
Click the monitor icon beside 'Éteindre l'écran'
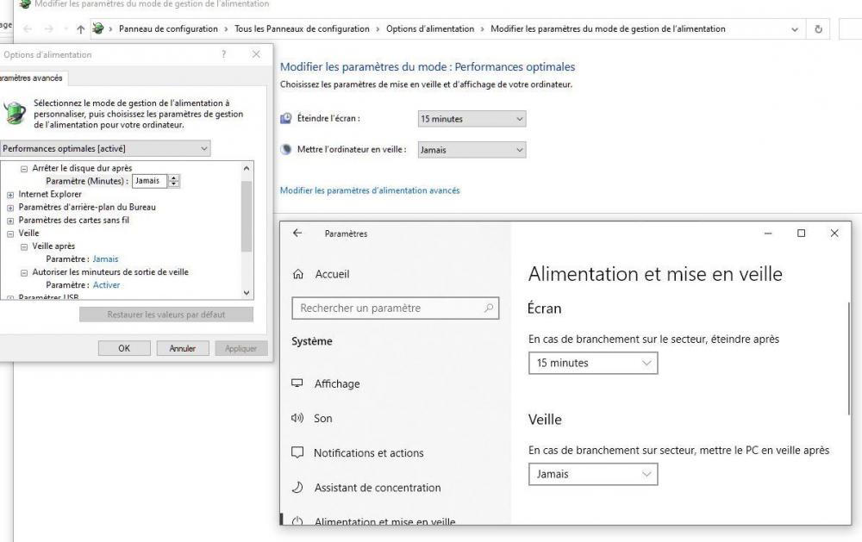tap(286, 118)
